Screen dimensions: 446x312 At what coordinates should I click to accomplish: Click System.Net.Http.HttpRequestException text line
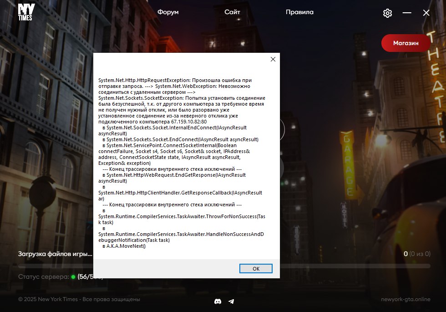click(175, 80)
